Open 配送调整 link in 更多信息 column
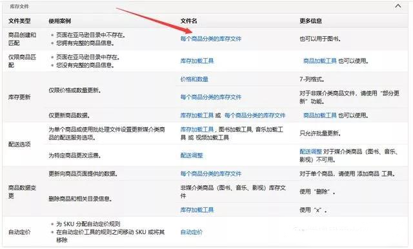This screenshot has height=249, width=413. 310,152
